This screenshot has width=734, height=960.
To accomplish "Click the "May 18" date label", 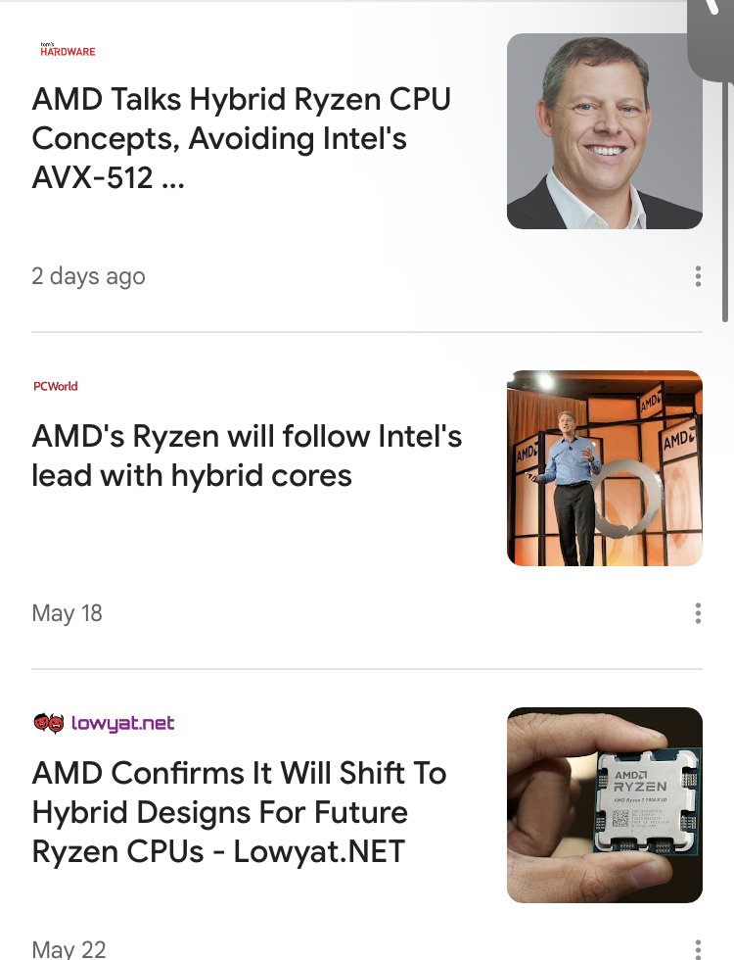I will pyautogui.click(x=67, y=613).
